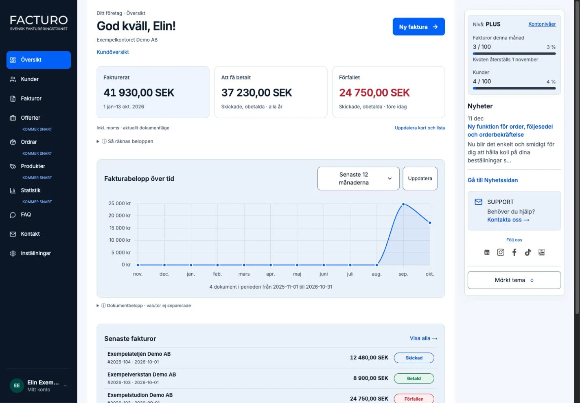Open the Kontonivåer link

click(542, 24)
